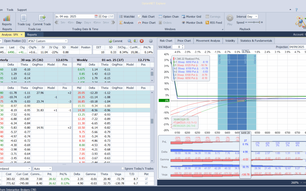Switch to the Volatility tab
The height and width of the screenshot is (191, 306).
[x=230, y=41]
